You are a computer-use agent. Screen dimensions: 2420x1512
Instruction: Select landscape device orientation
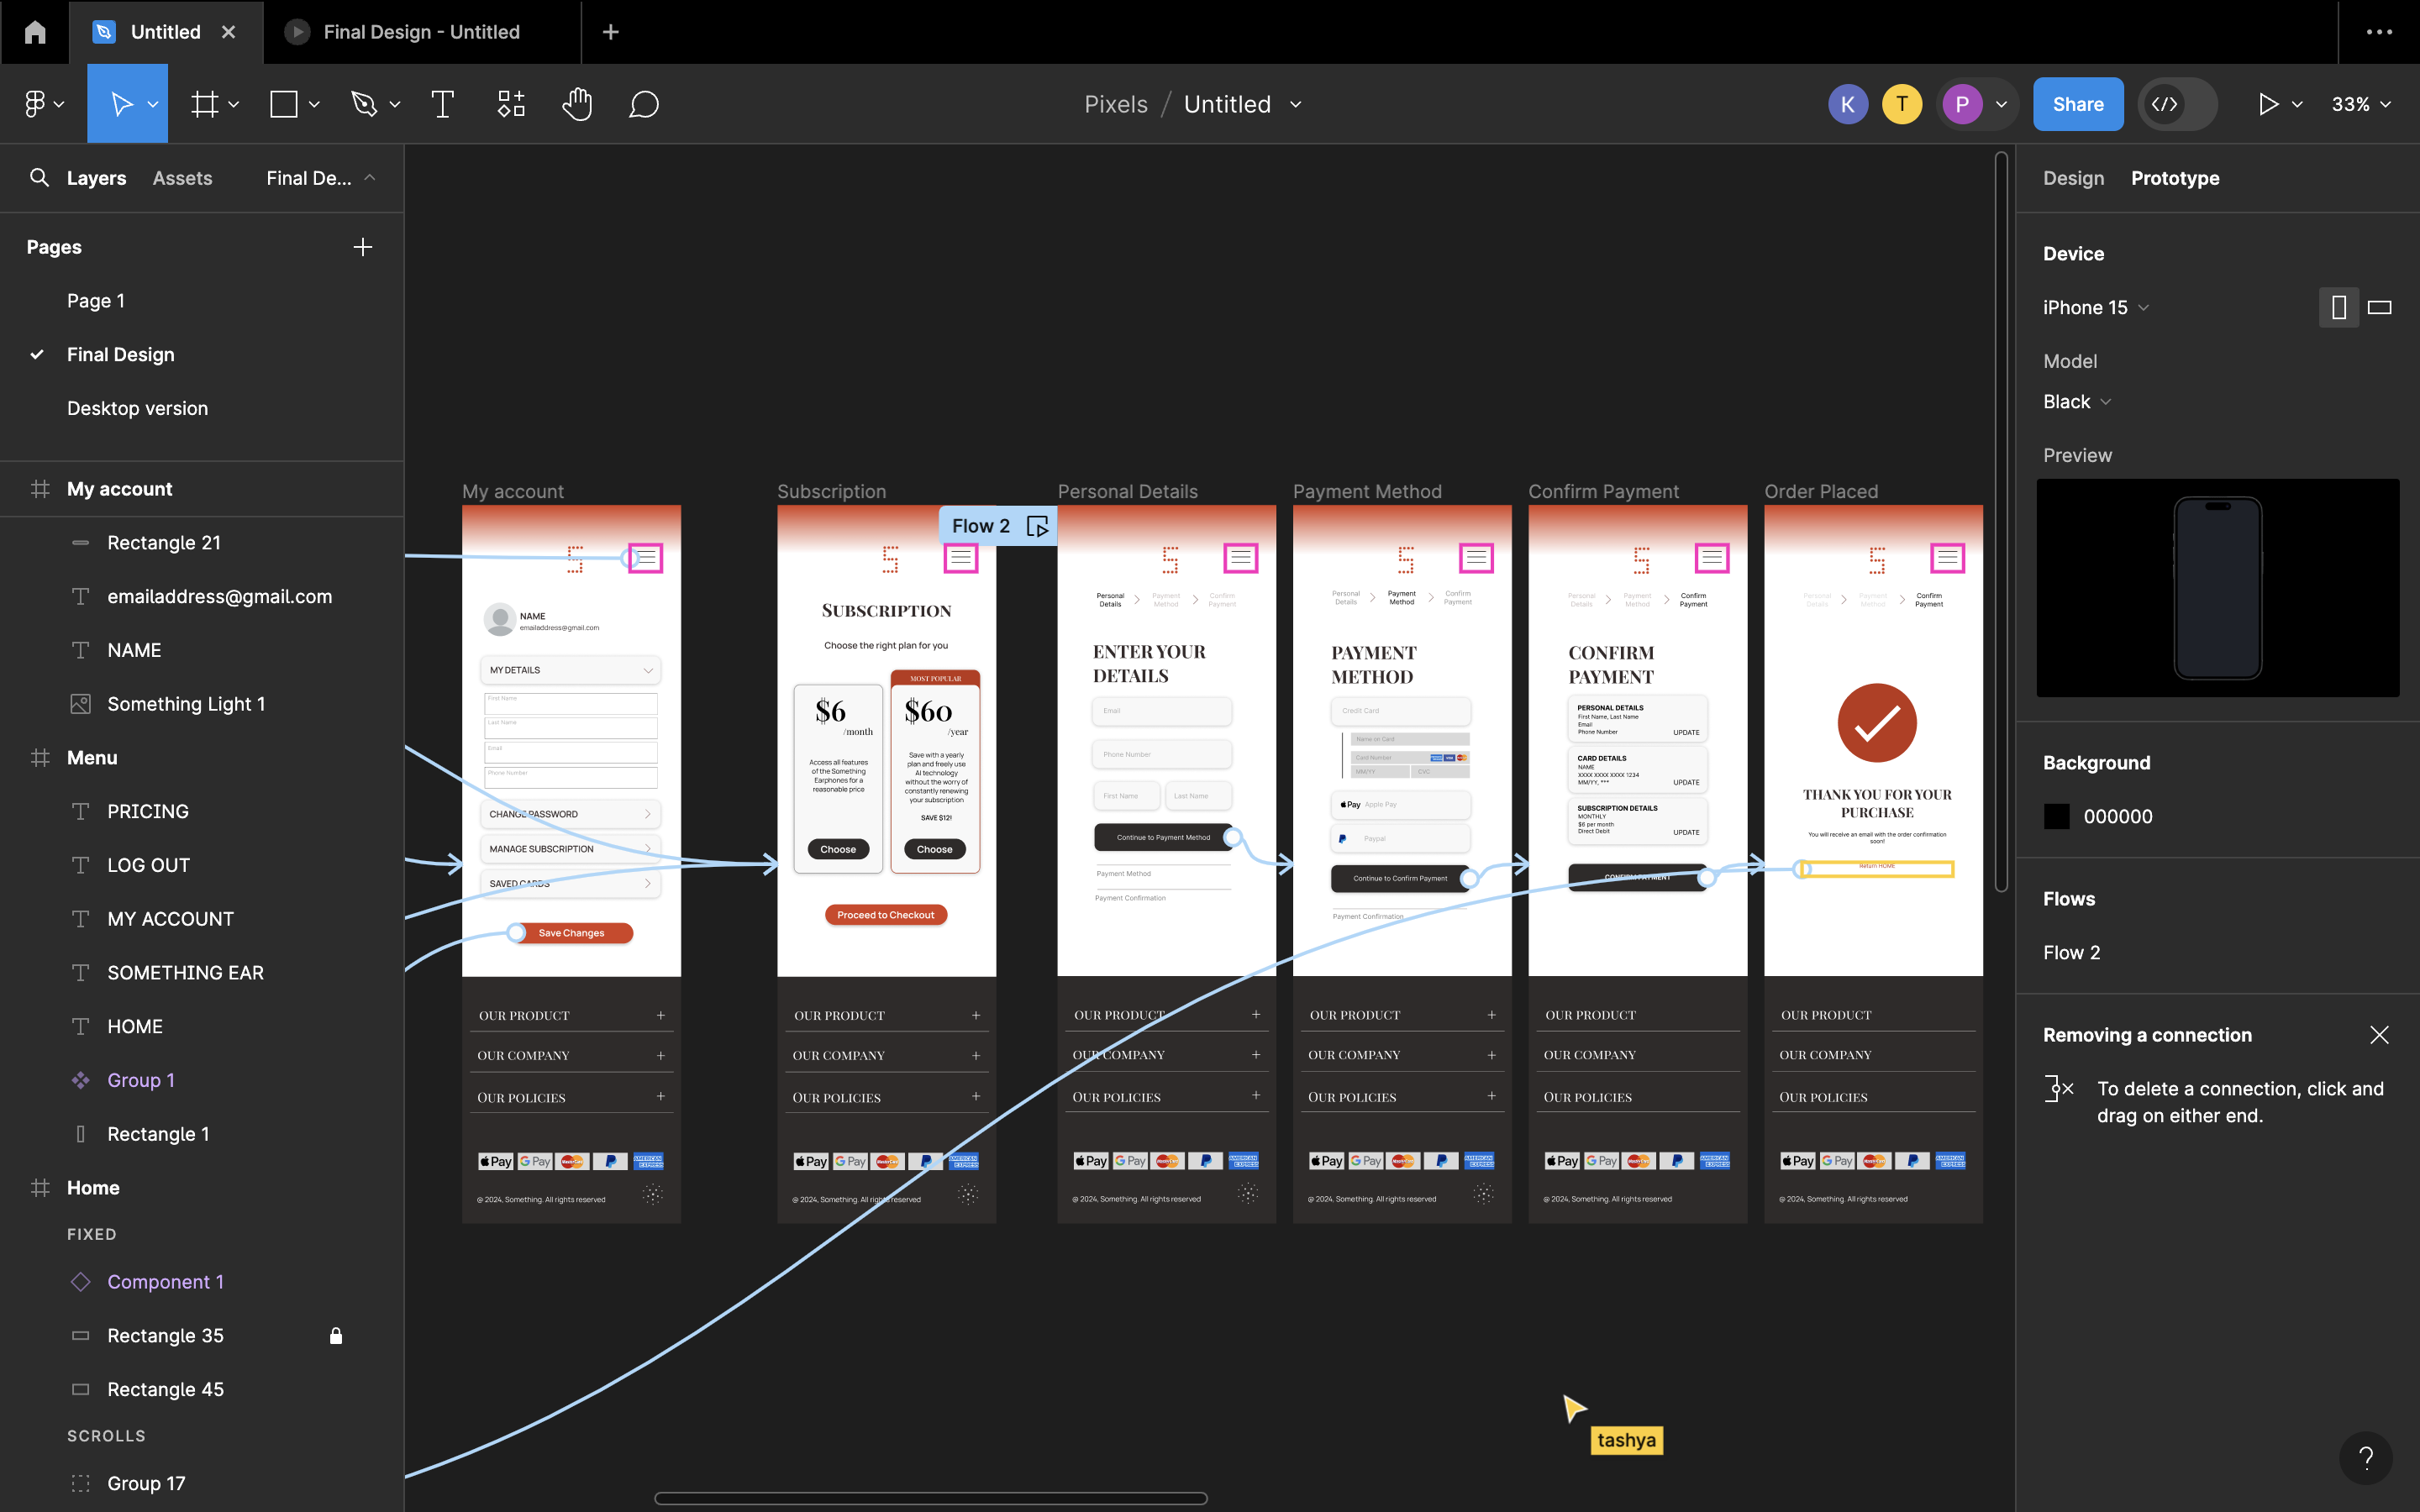[2379, 307]
